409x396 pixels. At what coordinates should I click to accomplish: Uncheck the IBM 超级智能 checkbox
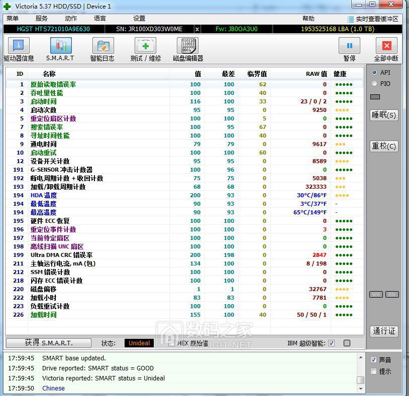coord(331,343)
